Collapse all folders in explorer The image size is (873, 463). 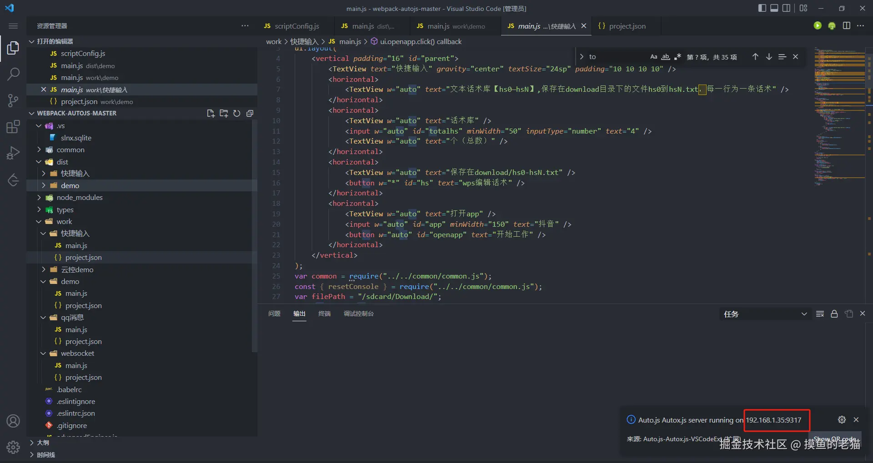tap(250, 113)
